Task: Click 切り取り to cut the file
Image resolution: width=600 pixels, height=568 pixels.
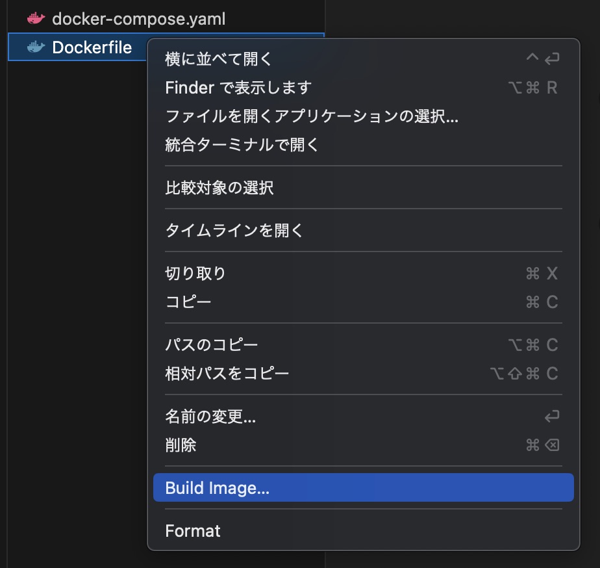Action: click(x=195, y=273)
